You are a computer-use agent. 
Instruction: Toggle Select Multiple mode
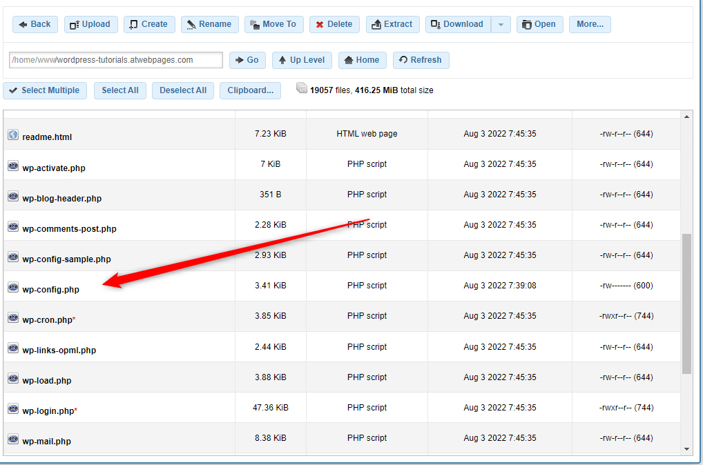[x=45, y=90]
